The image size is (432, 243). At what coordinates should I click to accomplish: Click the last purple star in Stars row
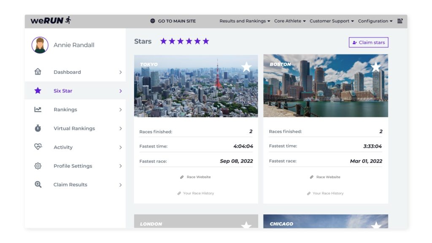pyautogui.click(x=206, y=41)
